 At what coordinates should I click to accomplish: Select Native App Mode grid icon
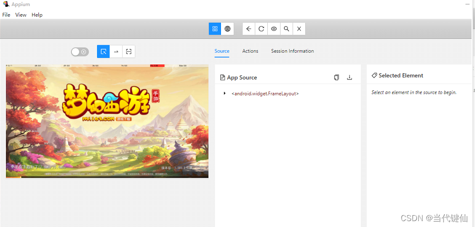(x=215, y=28)
